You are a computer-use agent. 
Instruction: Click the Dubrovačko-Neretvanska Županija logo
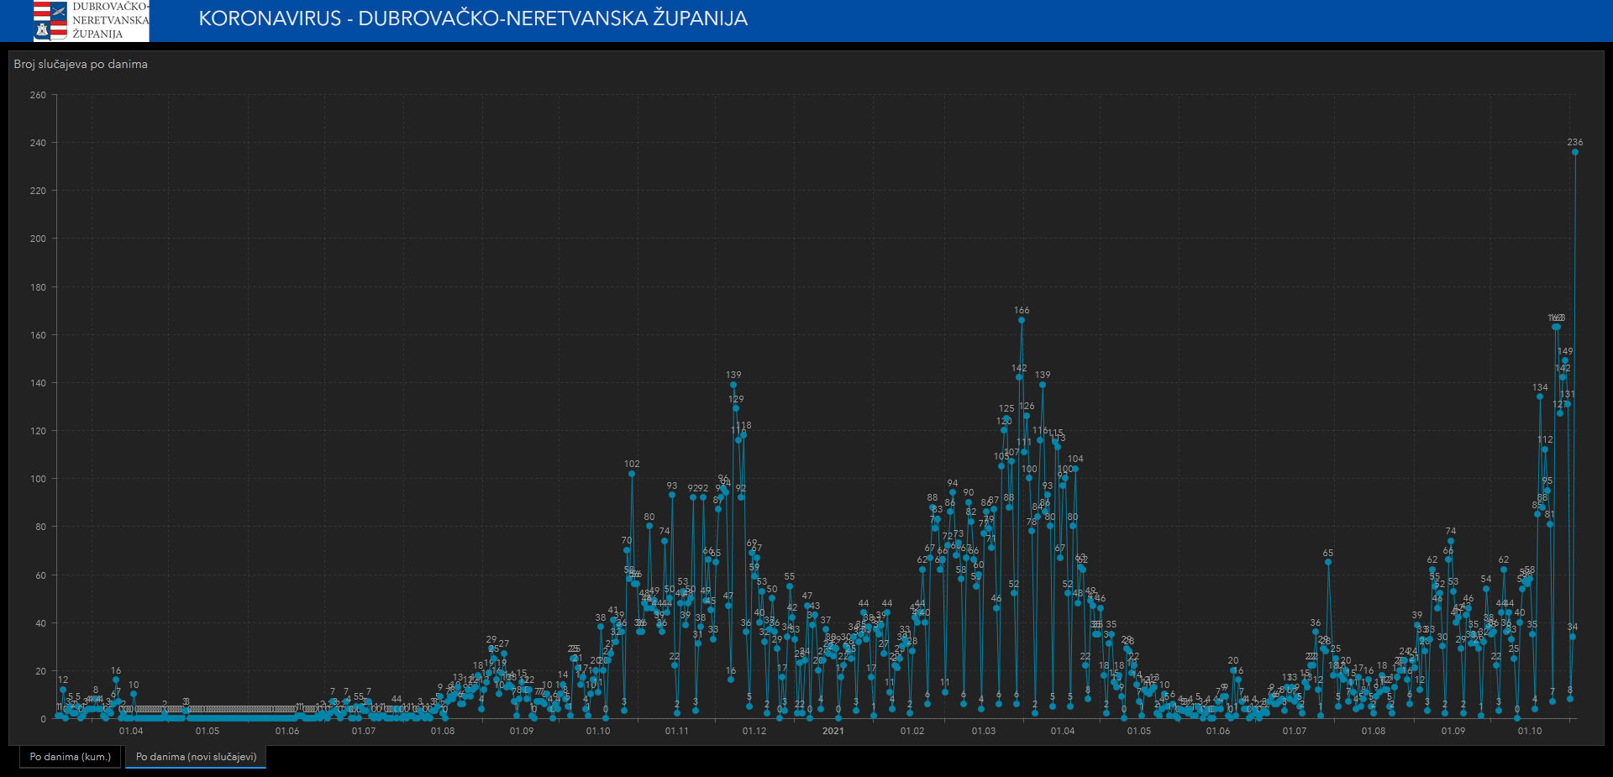[92, 21]
